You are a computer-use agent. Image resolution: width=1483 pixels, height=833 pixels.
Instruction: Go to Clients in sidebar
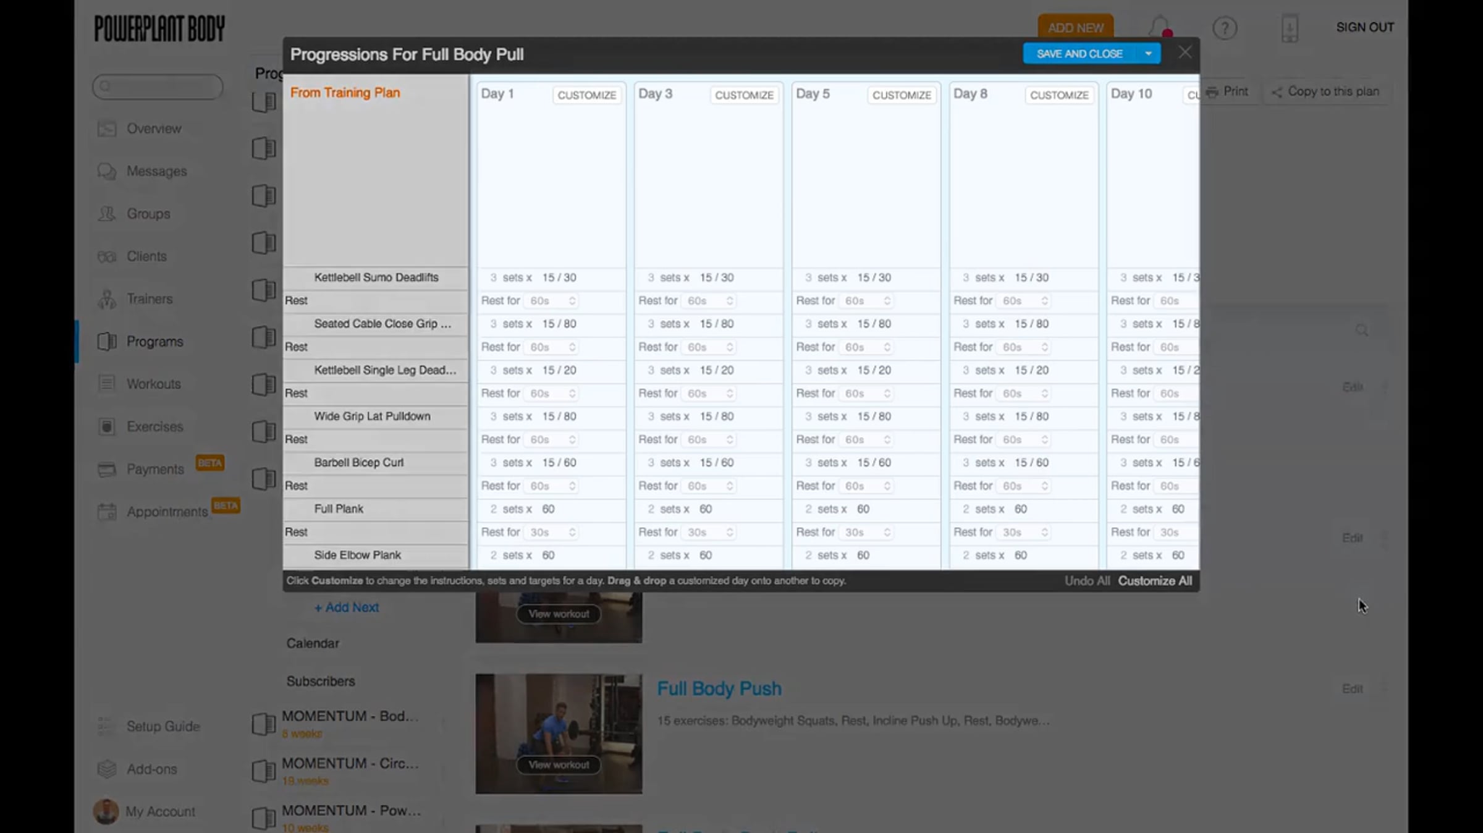click(x=146, y=256)
